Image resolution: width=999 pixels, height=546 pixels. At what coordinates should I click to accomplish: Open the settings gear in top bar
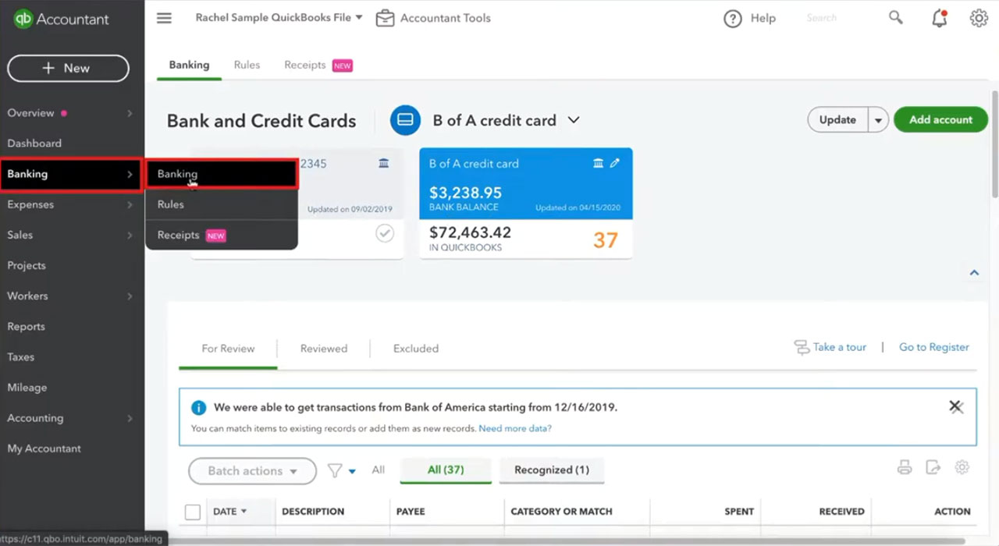(x=979, y=18)
